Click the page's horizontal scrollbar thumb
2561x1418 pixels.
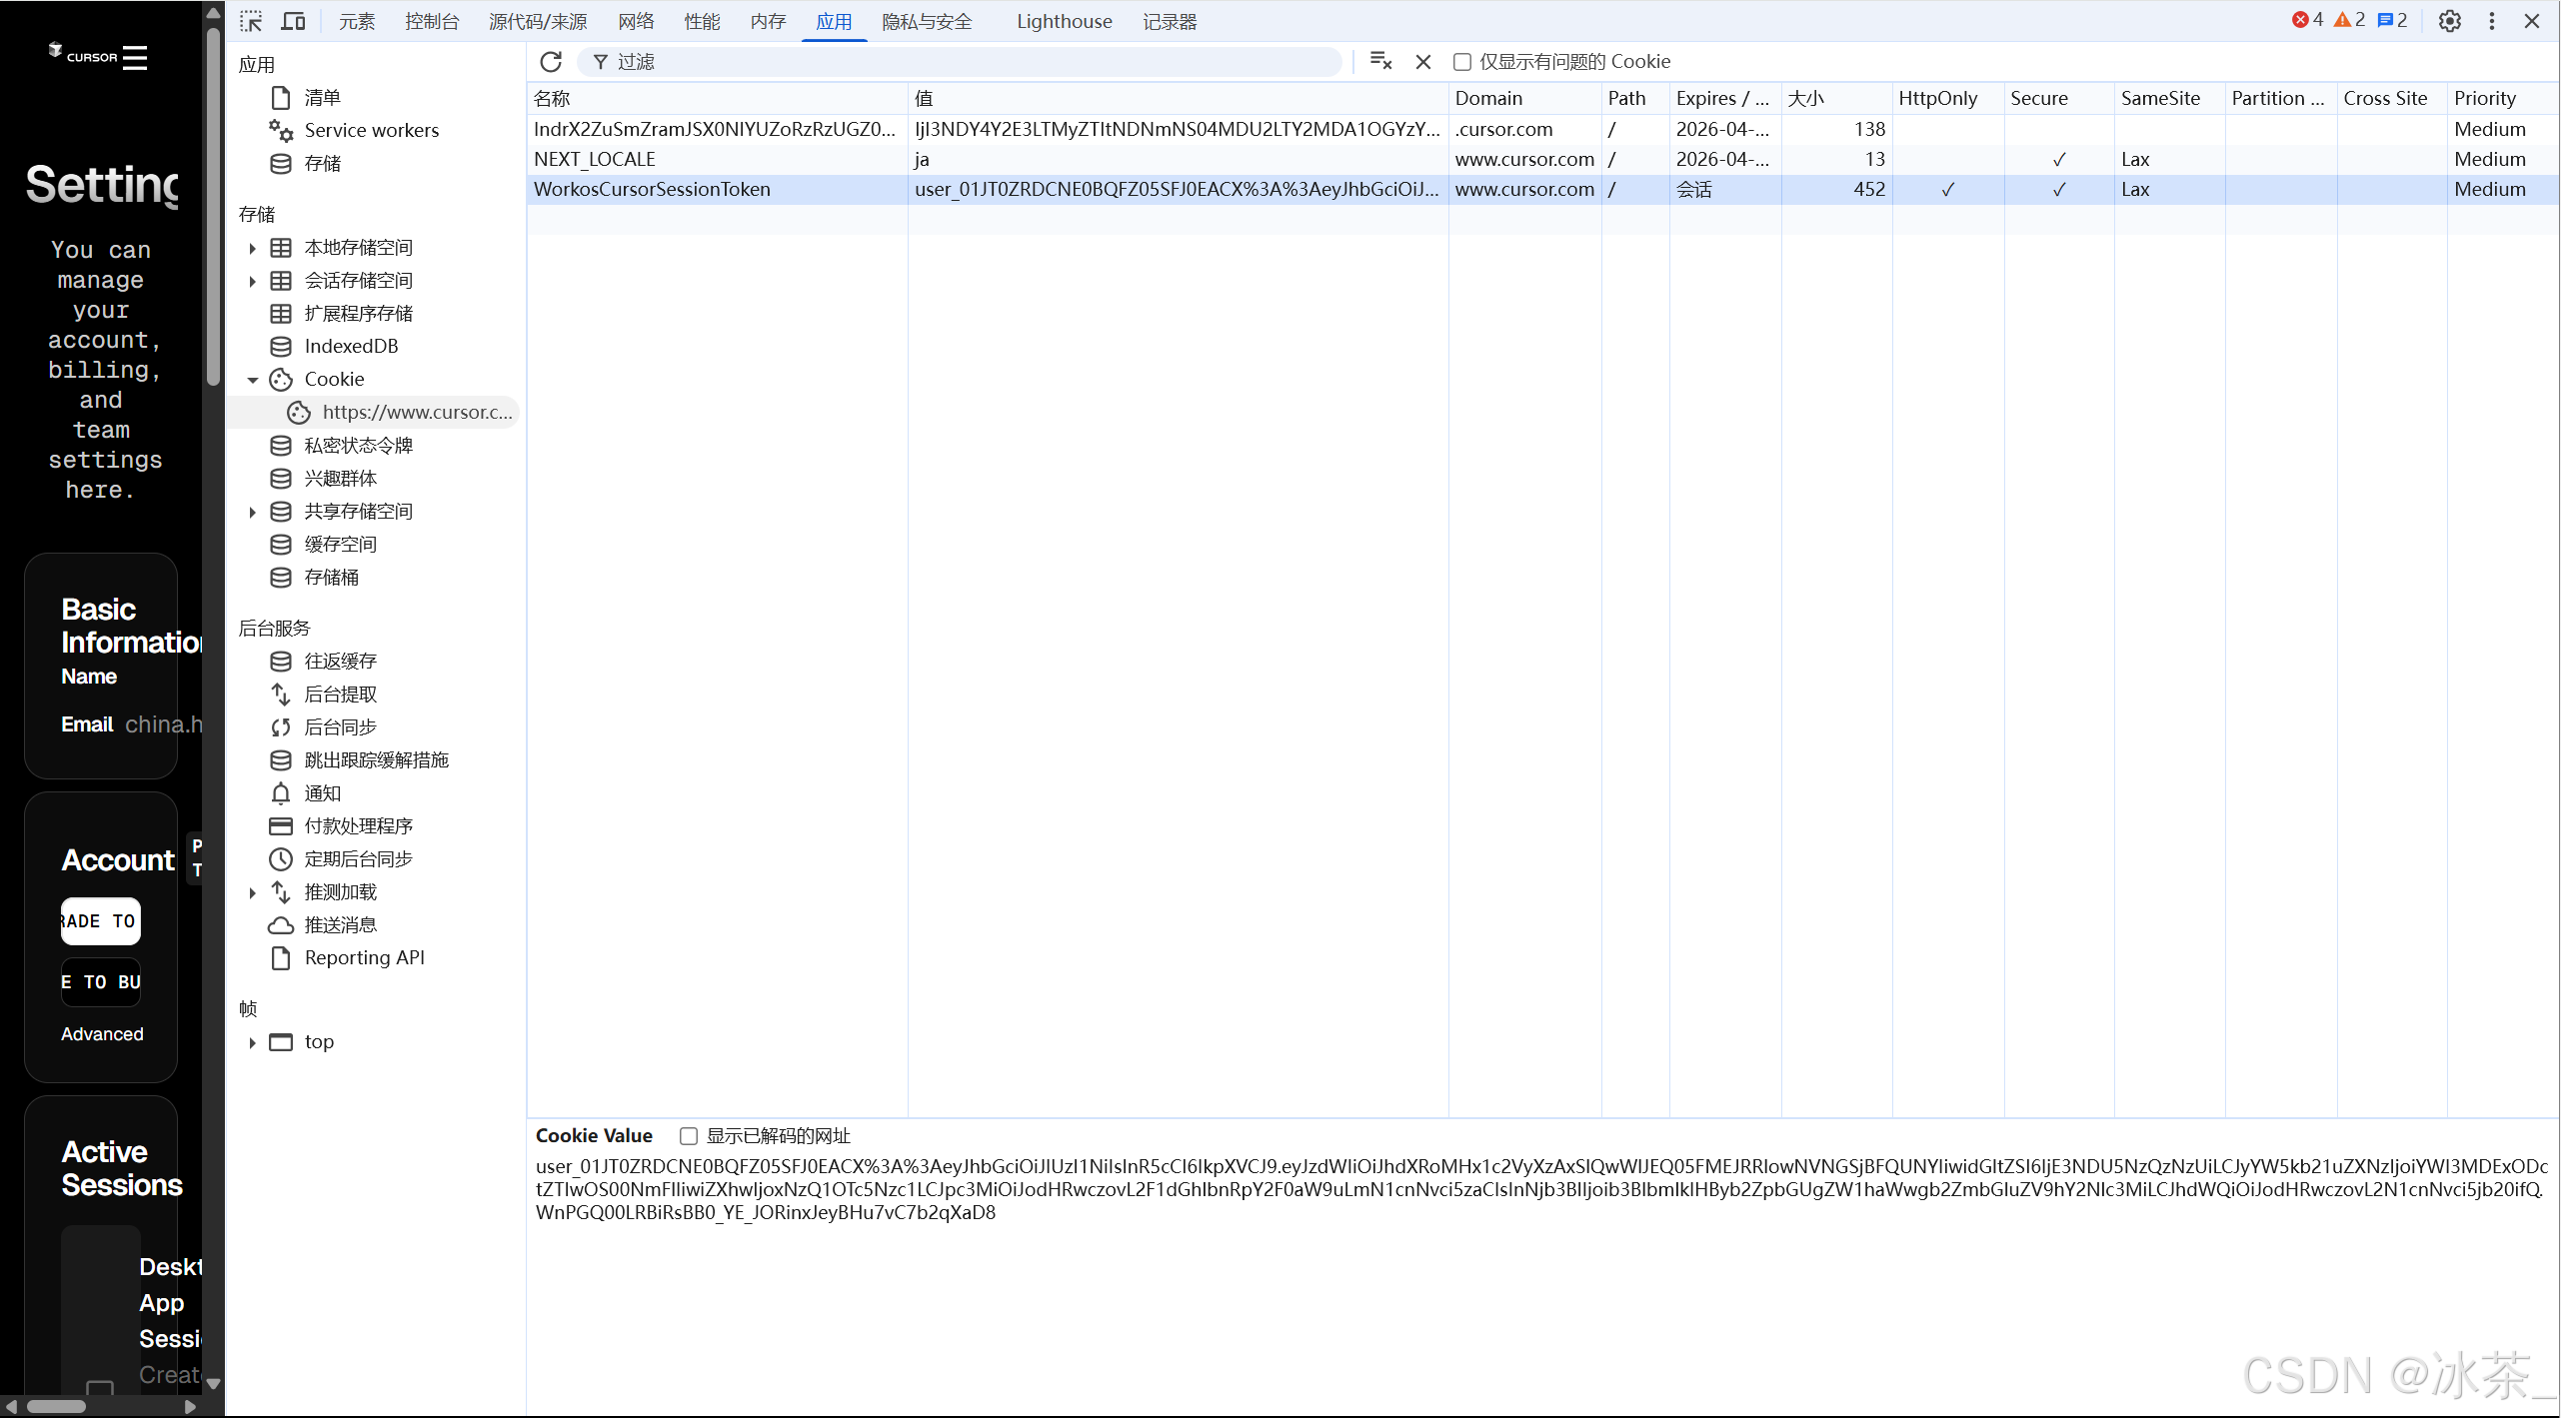[x=56, y=1406]
